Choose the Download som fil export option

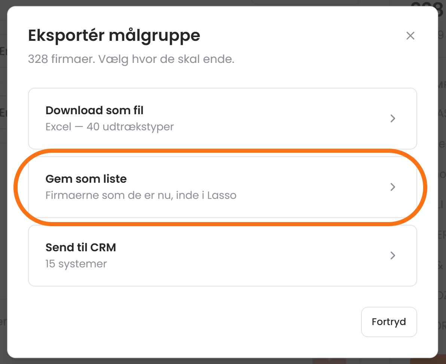coord(222,118)
